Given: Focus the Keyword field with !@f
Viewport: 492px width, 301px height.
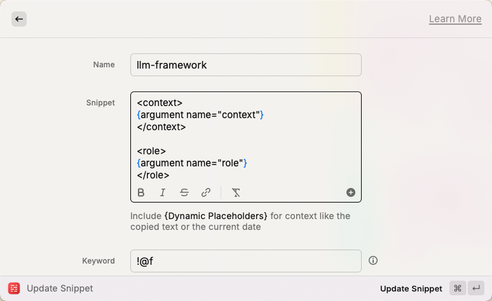Looking at the screenshot, I should [x=246, y=261].
